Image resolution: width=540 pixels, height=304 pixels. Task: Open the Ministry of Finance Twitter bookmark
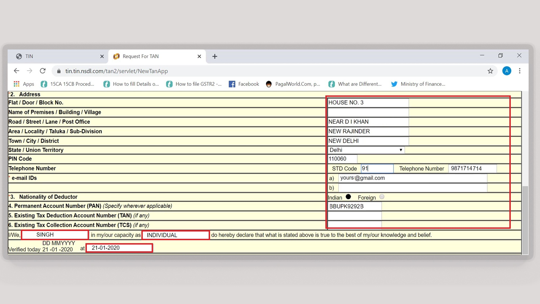coord(418,84)
